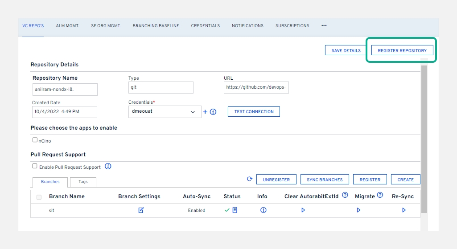
Task: Click the info icon in sit row
Action: (x=263, y=210)
